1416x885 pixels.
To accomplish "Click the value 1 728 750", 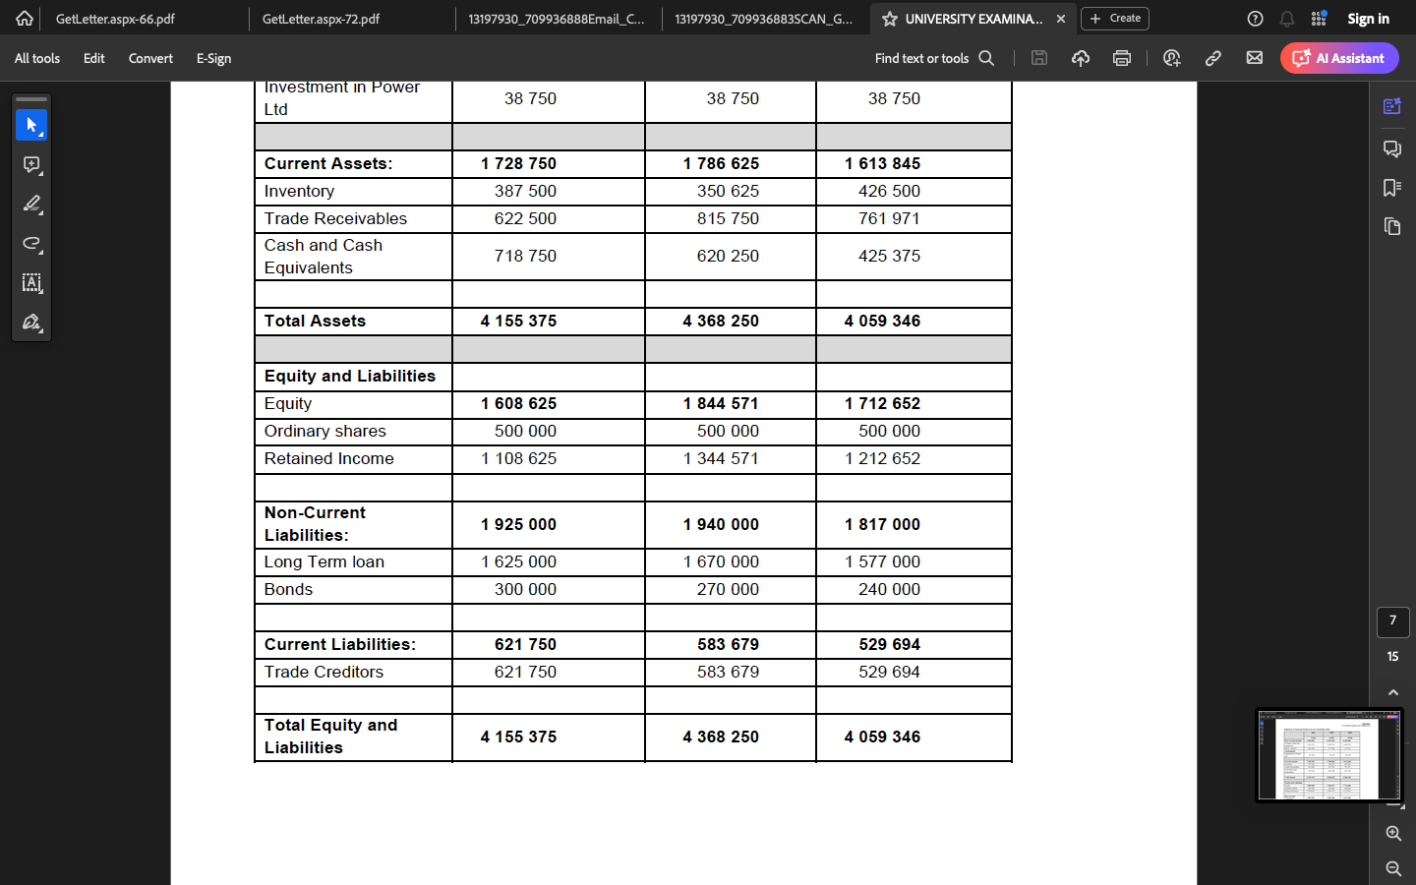I will pos(518,163).
